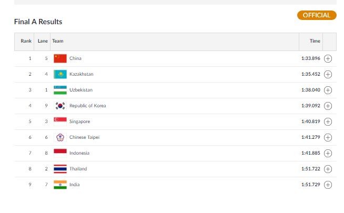
Task: Click the Final A Results heading
Action: 38,22
